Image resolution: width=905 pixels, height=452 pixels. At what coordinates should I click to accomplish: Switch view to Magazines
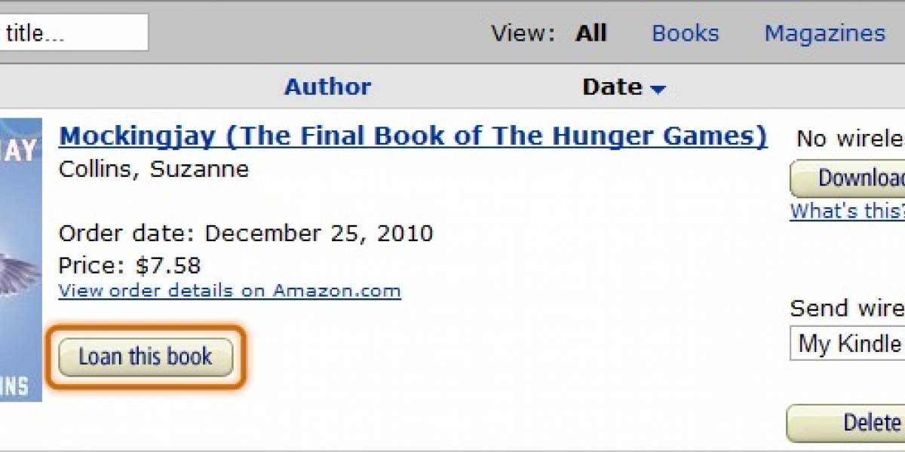coord(824,34)
